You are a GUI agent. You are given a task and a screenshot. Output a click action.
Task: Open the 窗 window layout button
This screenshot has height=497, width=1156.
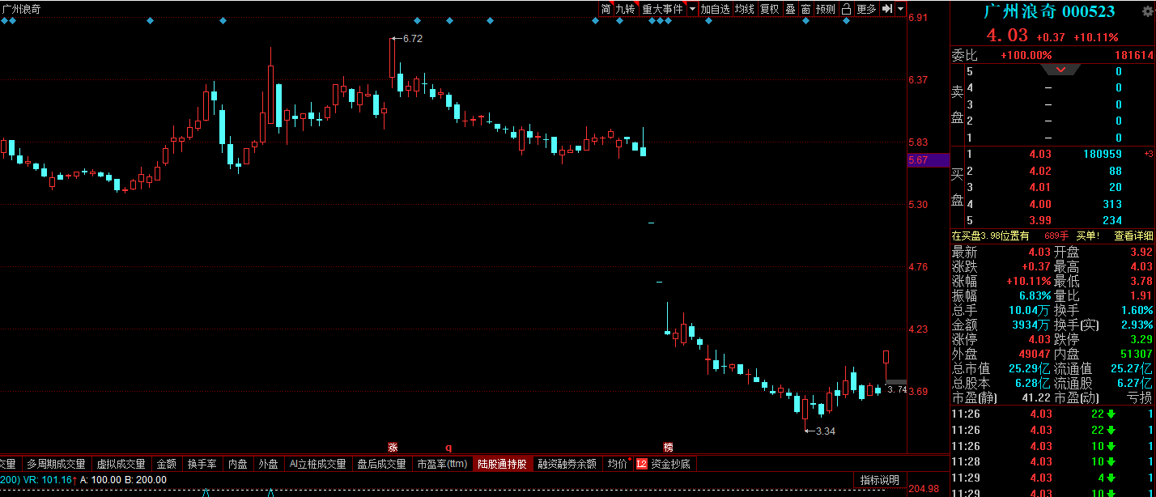coord(805,9)
